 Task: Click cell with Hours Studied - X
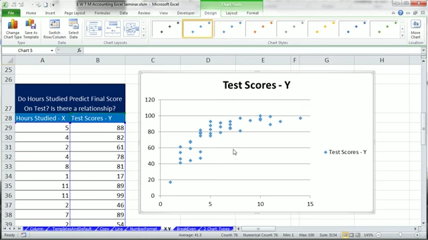[42, 118]
